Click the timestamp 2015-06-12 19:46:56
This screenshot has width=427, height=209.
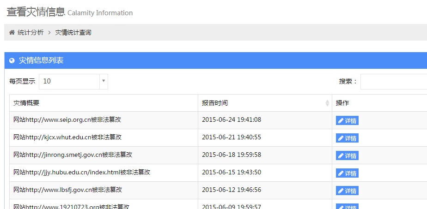click(x=231, y=190)
